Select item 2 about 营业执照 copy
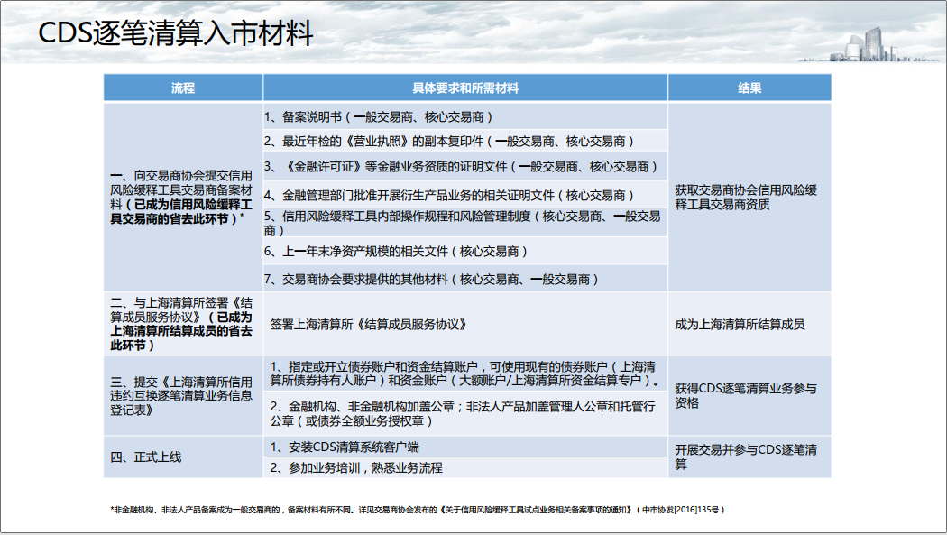Viewport: 947px width, 535px height. coord(449,142)
